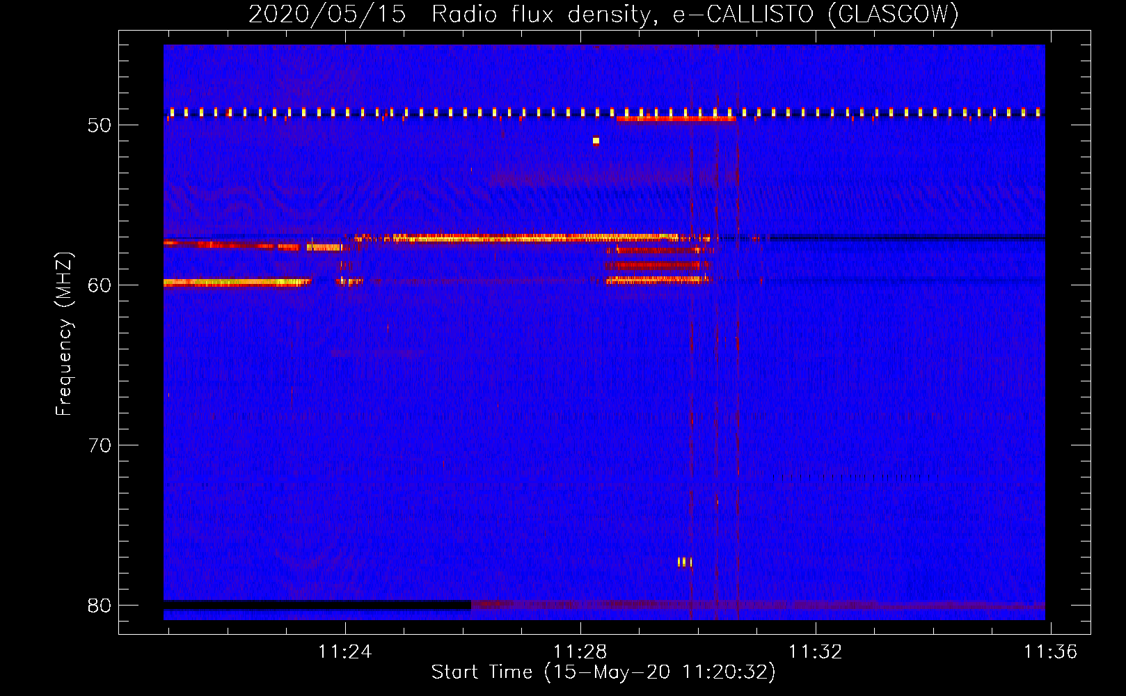Click the 60 frequency tick label
The width and height of the screenshot is (1126, 696).
coord(100,285)
